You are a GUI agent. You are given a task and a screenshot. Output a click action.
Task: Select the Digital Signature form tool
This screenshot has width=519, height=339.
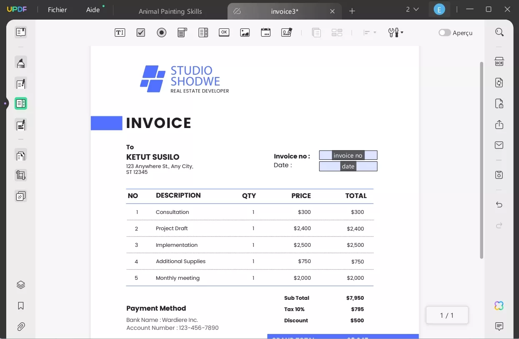(x=287, y=33)
